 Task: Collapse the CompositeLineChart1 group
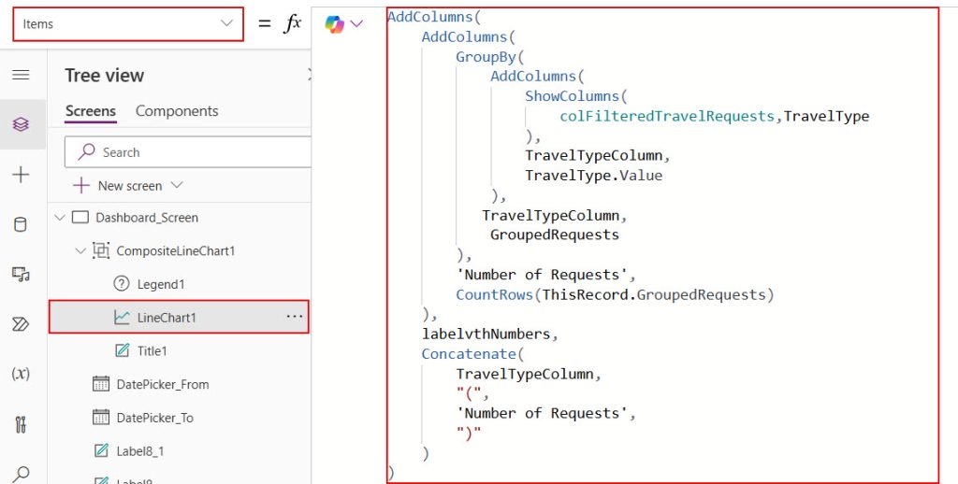pyautogui.click(x=80, y=250)
